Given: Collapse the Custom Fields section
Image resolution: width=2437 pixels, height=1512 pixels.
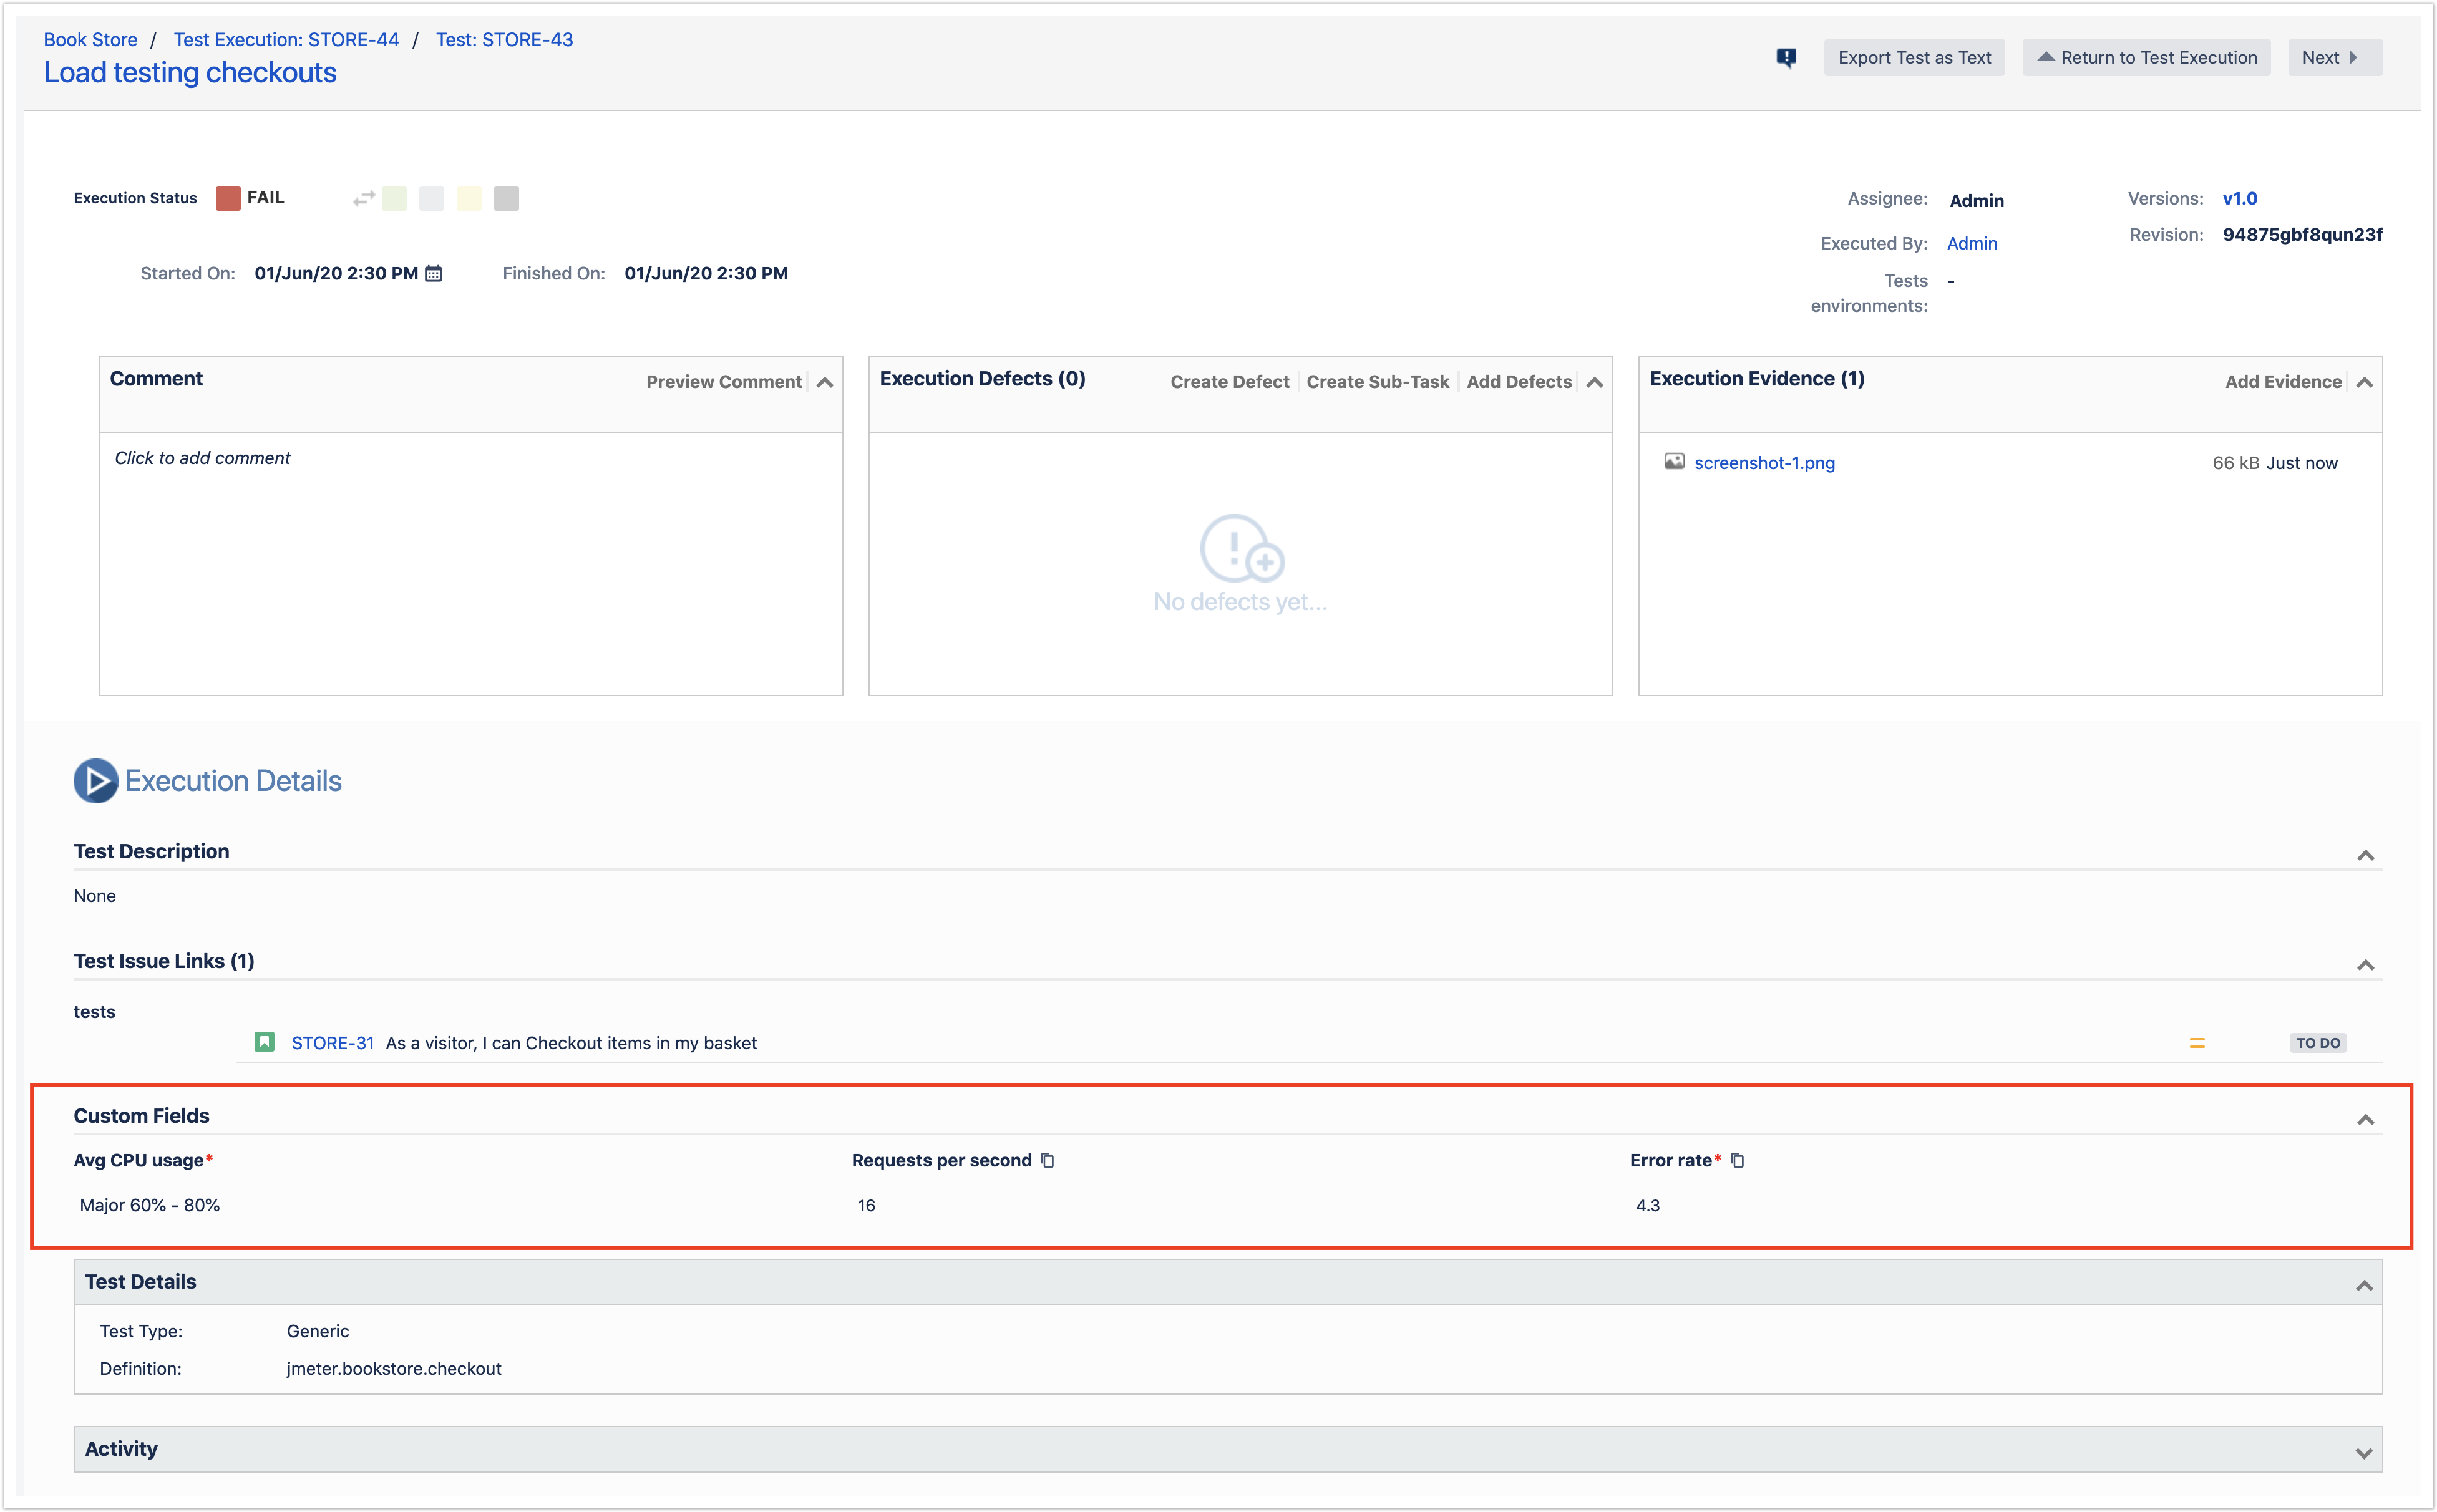Looking at the screenshot, I should click(x=2364, y=1119).
